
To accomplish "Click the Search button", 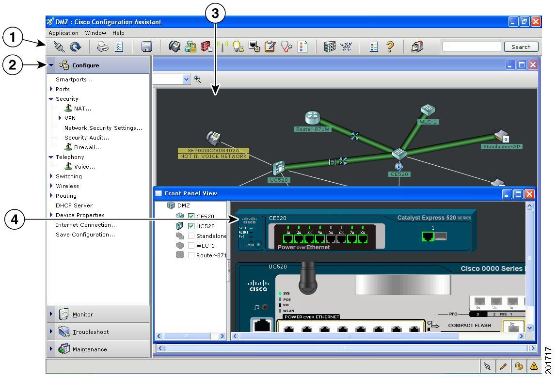I will (x=521, y=47).
